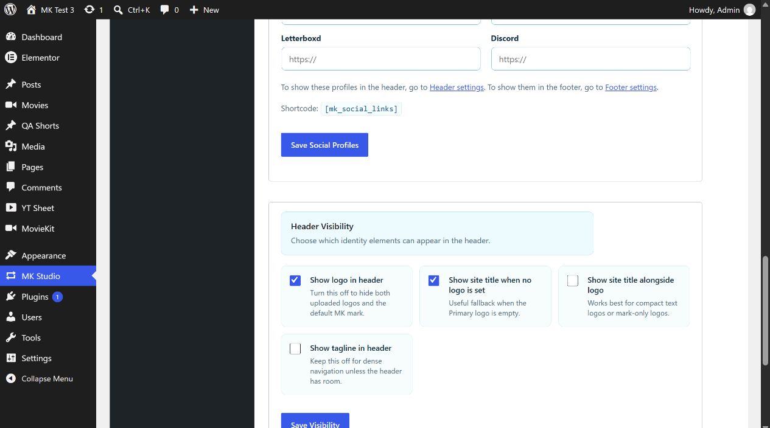Open the Plugins menu item label
Image resolution: width=770 pixels, height=428 pixels.
coord(35,297)
